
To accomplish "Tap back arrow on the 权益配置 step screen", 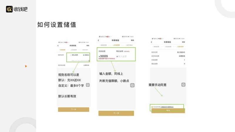I will tap(98, 40).
